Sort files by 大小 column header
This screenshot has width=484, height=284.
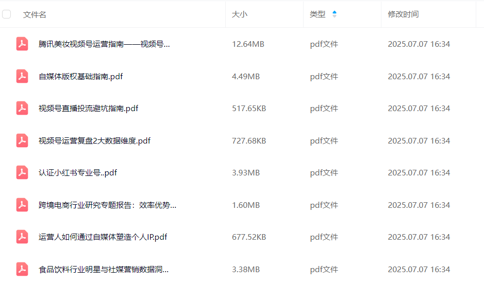coord(240,14)
